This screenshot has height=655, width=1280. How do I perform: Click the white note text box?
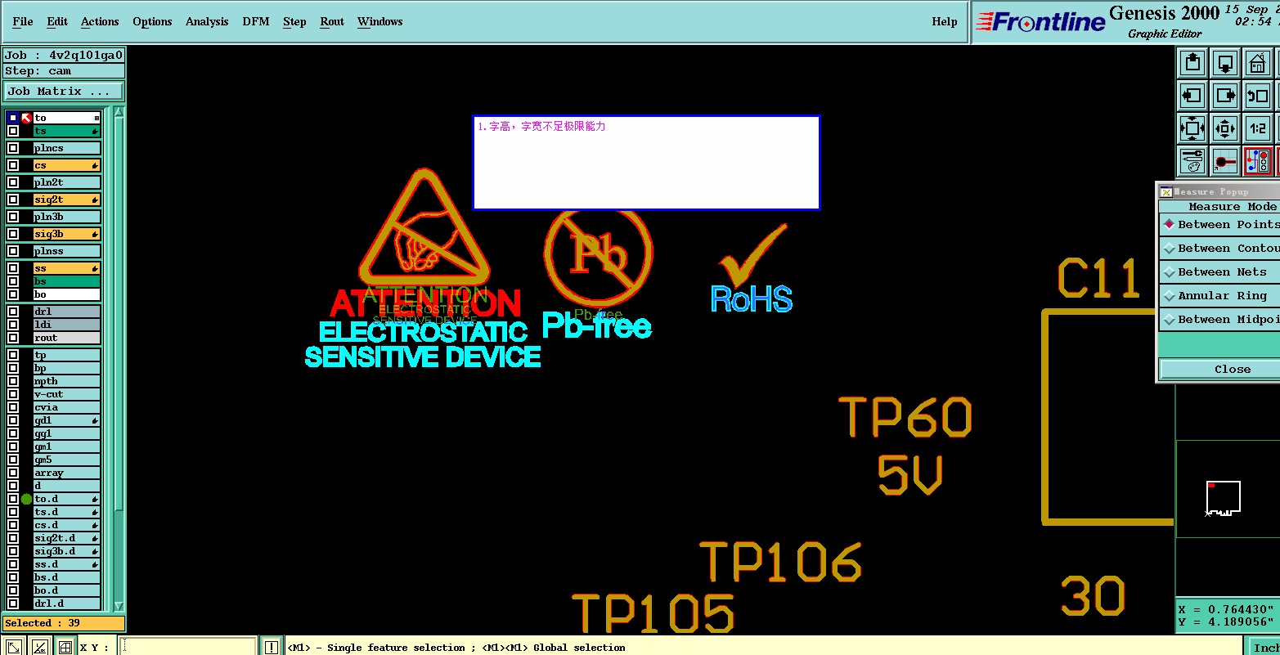pyautogui.click(x=646, y=163)
